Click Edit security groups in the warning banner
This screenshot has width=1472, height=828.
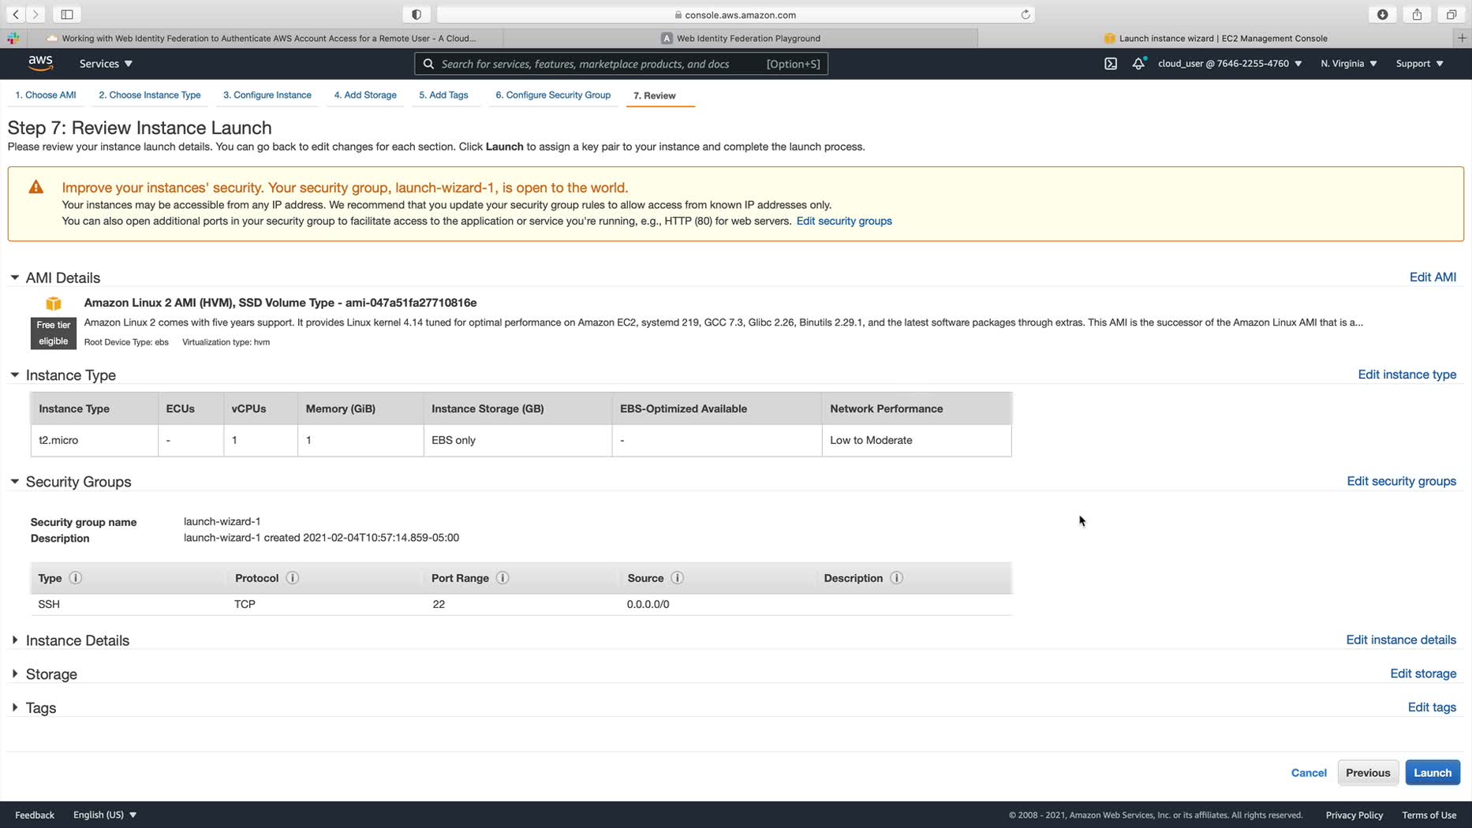844,222
